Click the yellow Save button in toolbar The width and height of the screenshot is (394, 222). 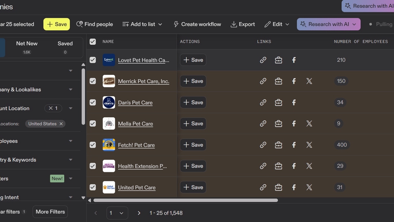[57, 24]
